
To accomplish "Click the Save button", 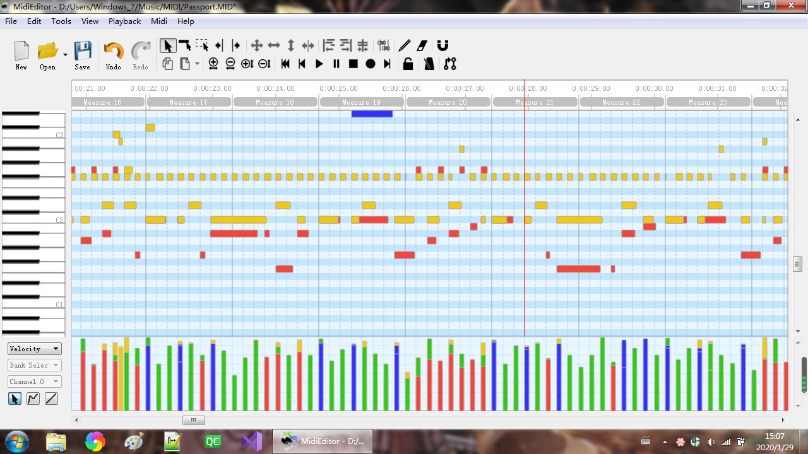I will click(x=82, y=55).
